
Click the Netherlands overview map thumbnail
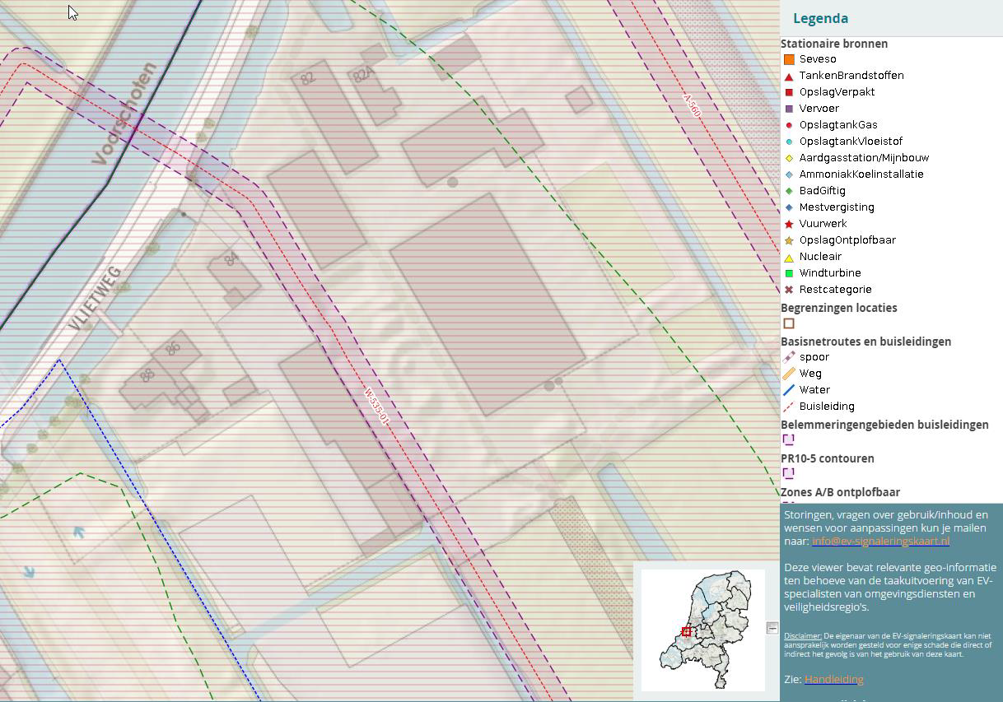tap(703, 630)
